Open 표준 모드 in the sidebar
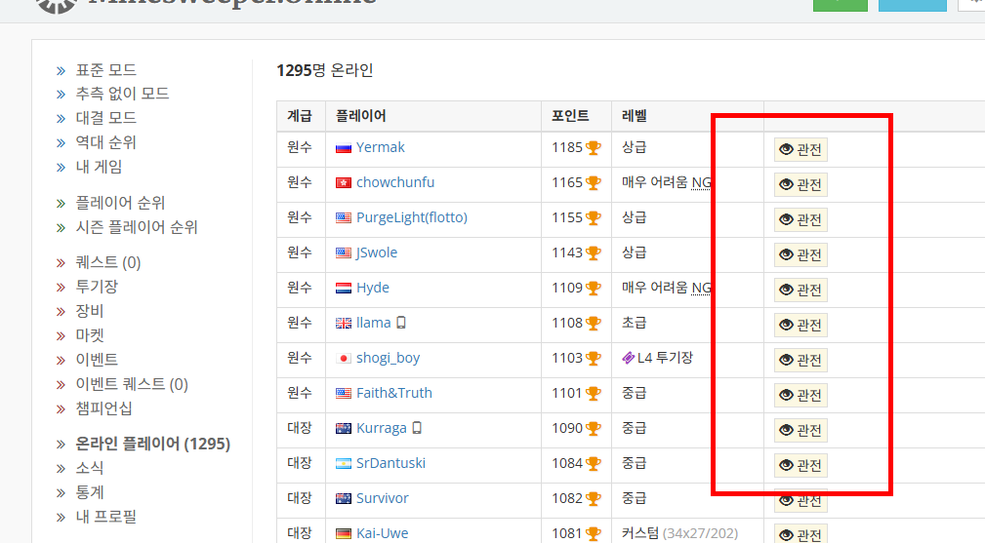 click(105, 69)
